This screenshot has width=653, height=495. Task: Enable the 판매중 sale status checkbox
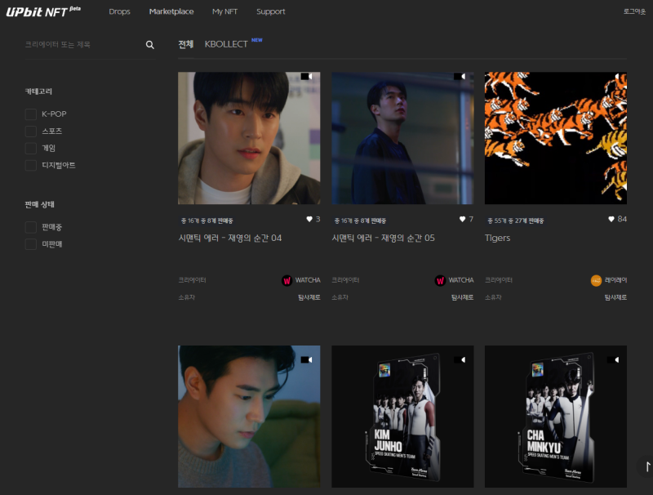[31, 227]
